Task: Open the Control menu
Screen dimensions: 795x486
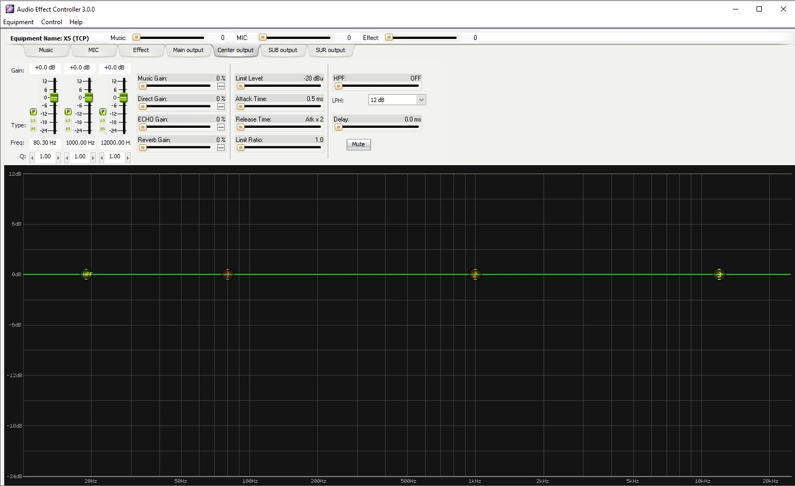Action: [52, 22]
